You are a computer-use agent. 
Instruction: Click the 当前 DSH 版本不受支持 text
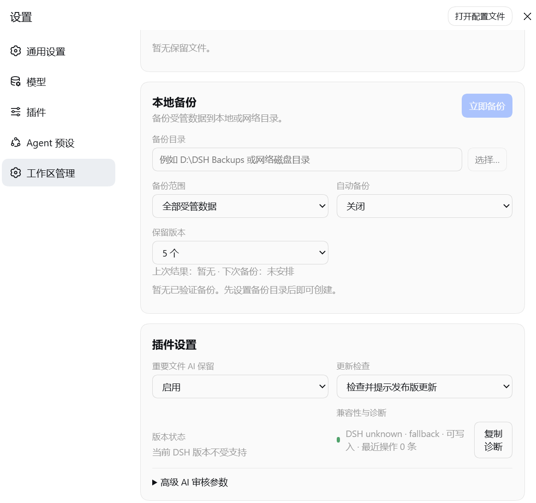coord(199,452)
